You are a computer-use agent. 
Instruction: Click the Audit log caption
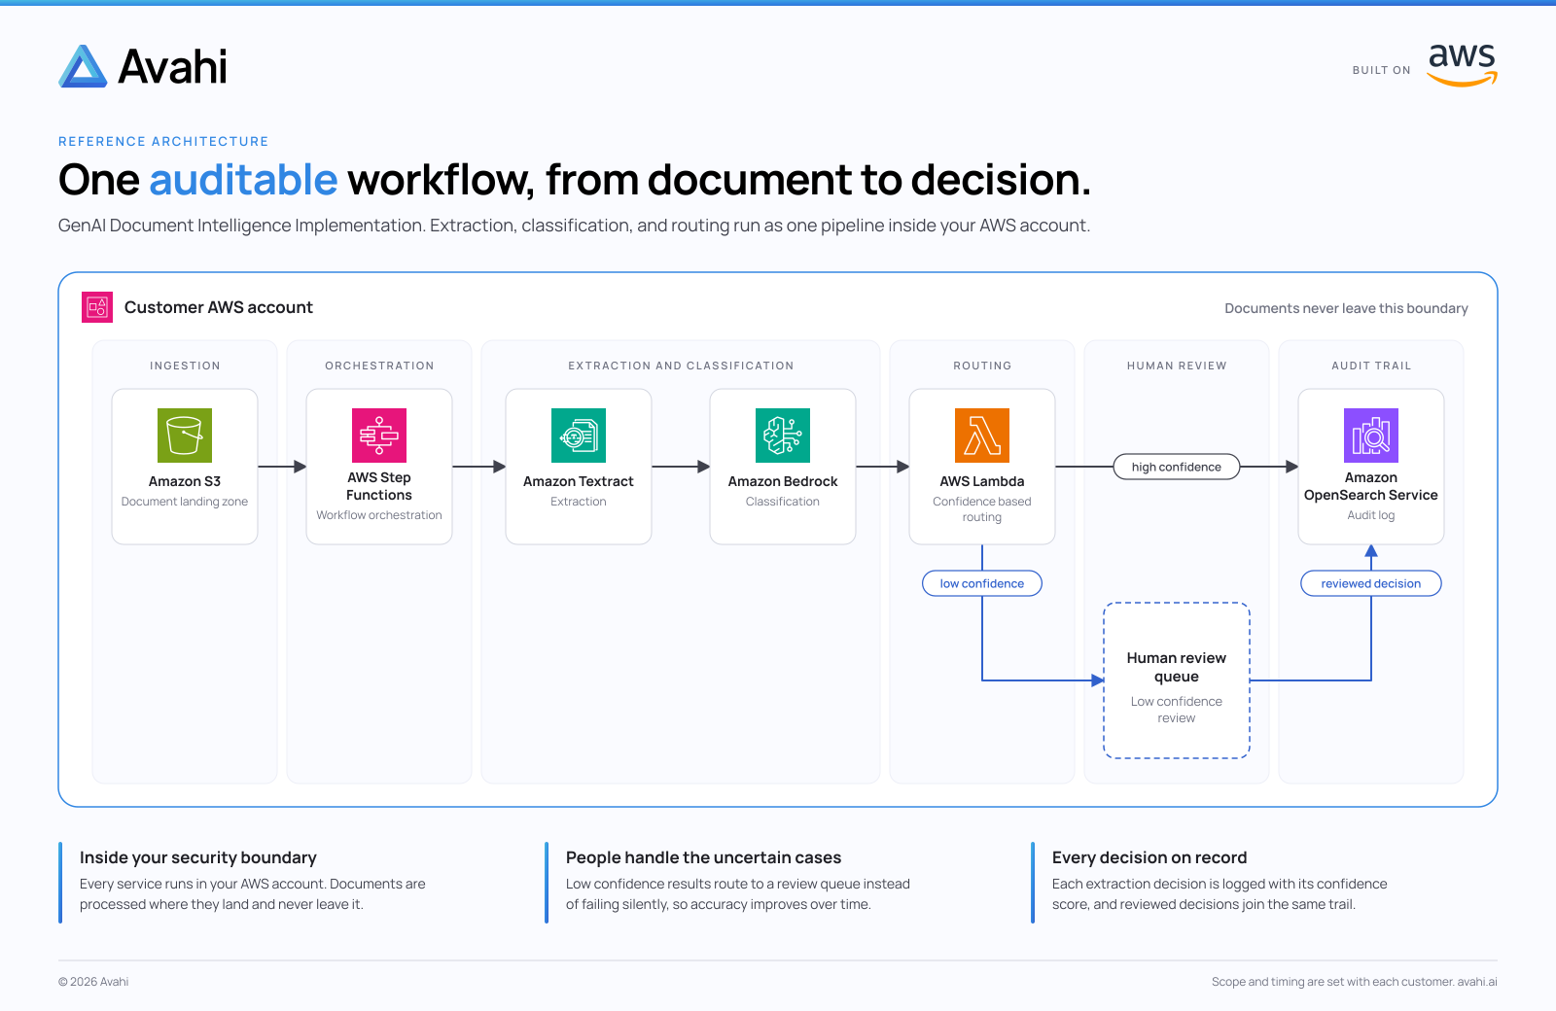click(1371, 515)
